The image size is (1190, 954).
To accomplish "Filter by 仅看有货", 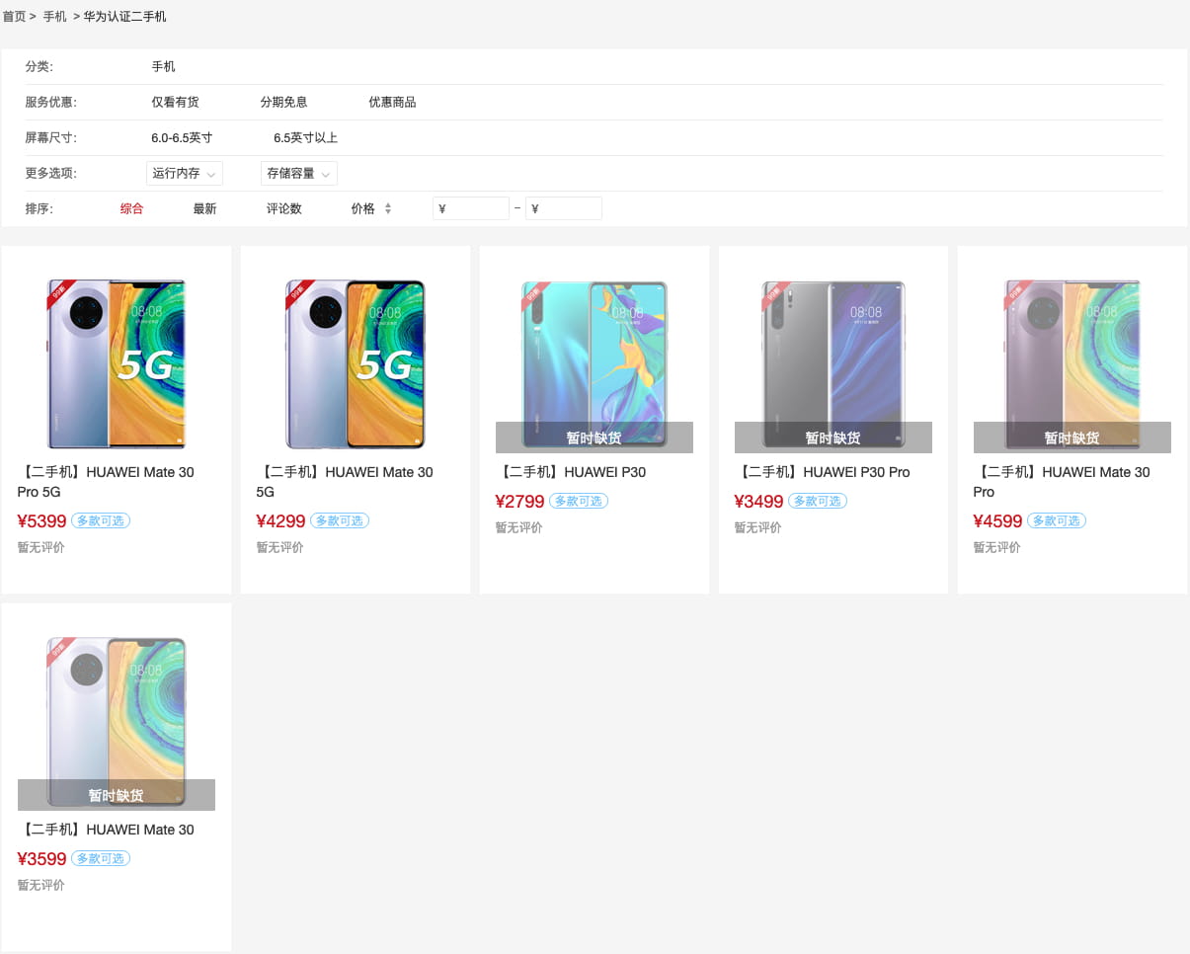I will [x=175, y=102].
